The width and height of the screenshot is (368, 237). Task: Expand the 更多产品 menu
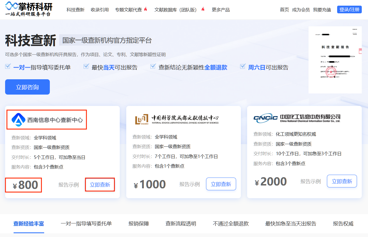tap(221, 10)
